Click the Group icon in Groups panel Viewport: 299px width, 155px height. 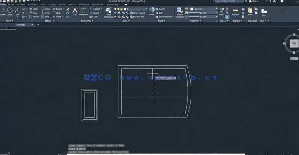pos(222,11)
